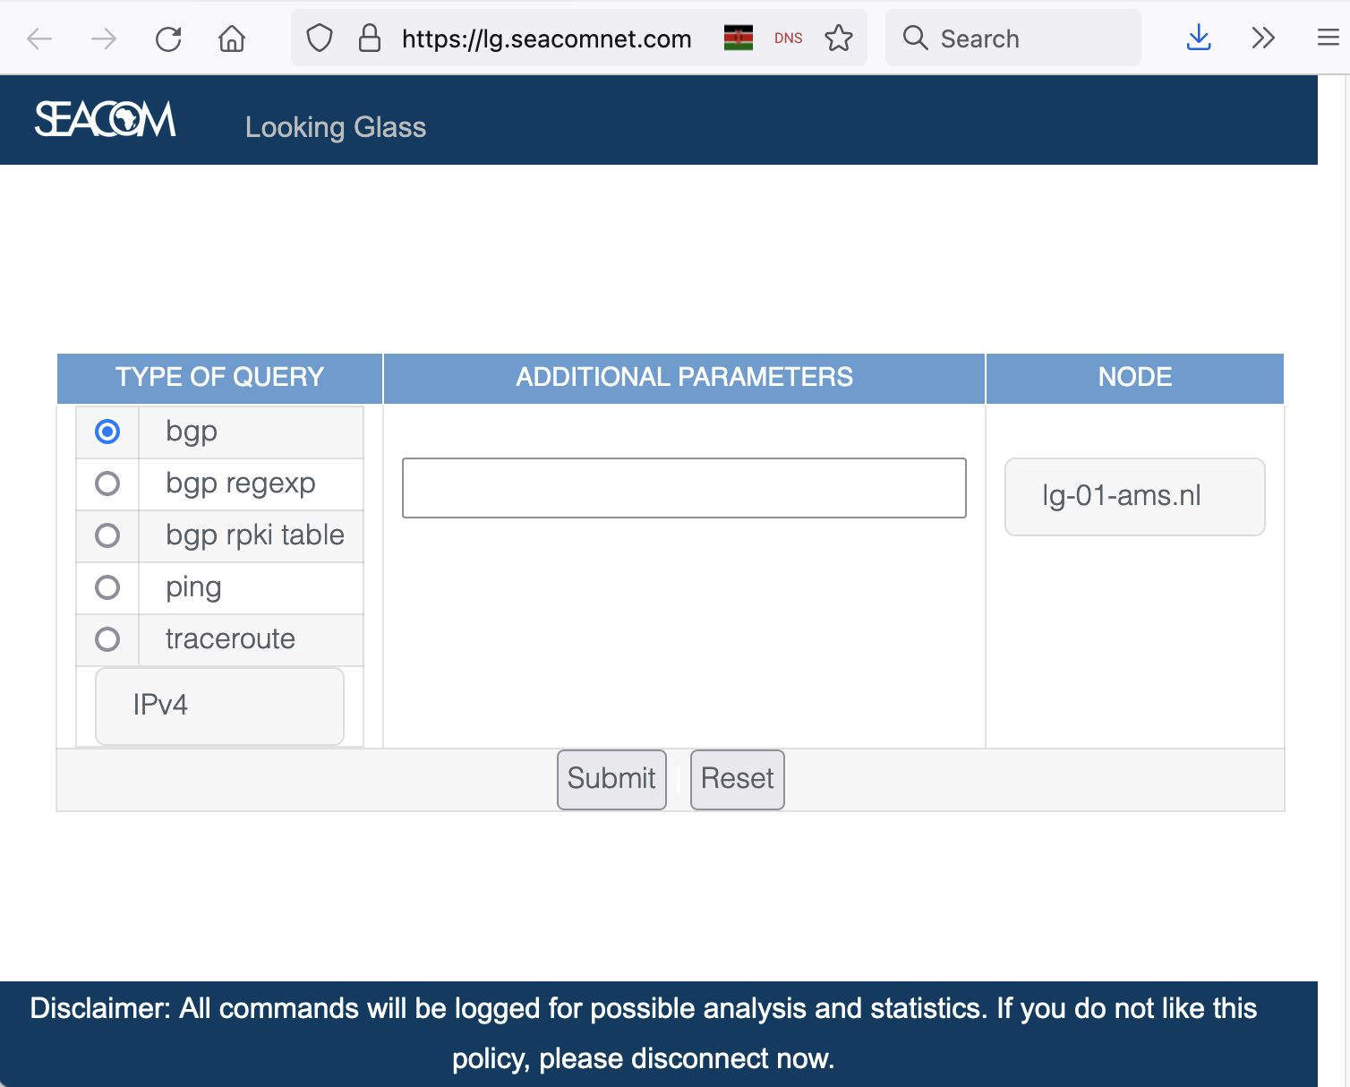Open the tracking protection shield icon

click(320, 39)
